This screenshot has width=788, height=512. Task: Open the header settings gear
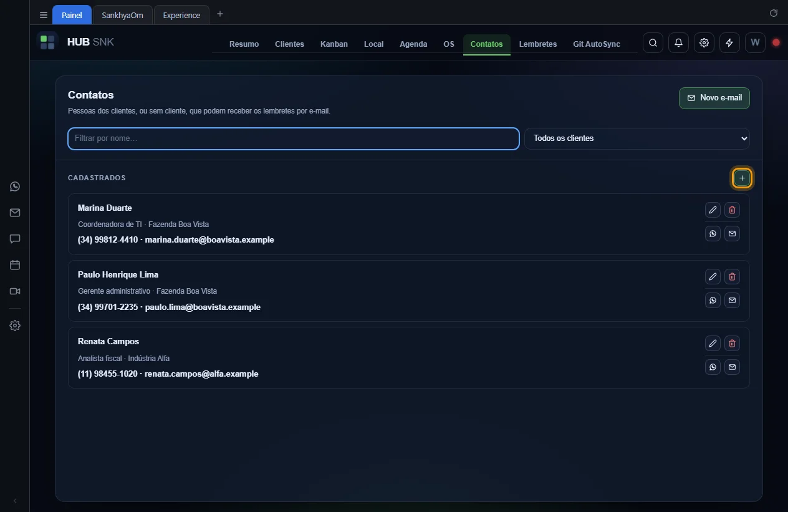click(x=704, y=42)
